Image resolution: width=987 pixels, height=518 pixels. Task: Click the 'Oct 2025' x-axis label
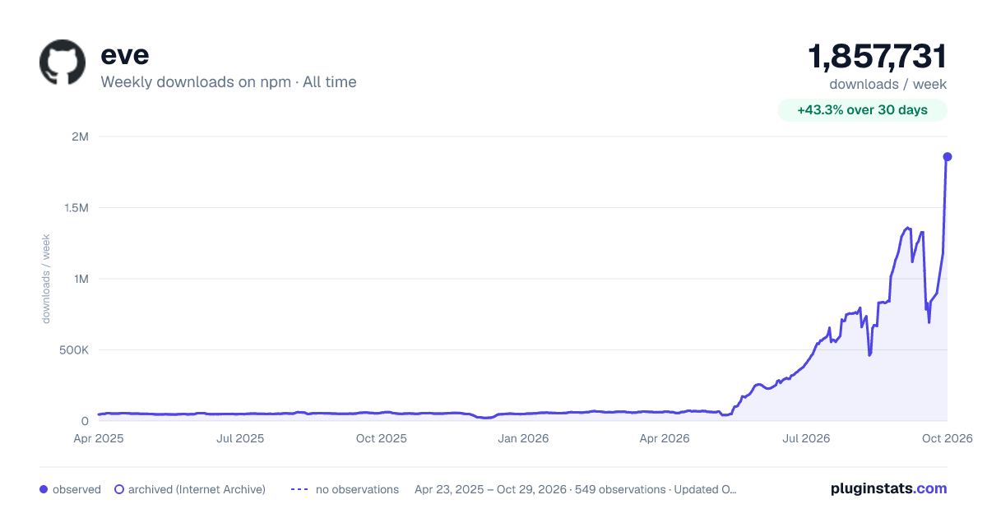tap(382, 438)
